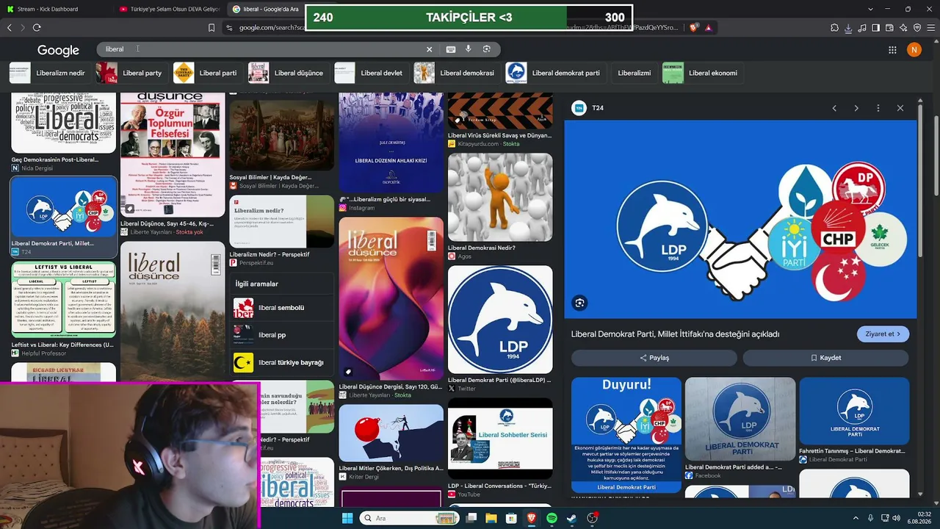Click the Paylaş share button
This screenshot has width=940, height=529.
click(x=654, y=358)
